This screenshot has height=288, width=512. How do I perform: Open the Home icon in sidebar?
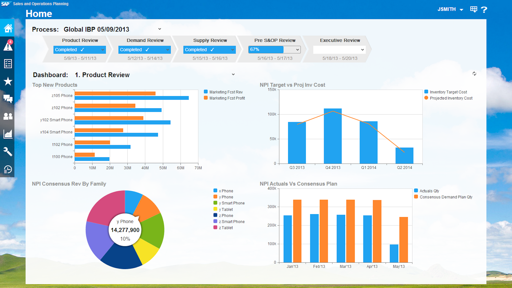pos(8,28)
